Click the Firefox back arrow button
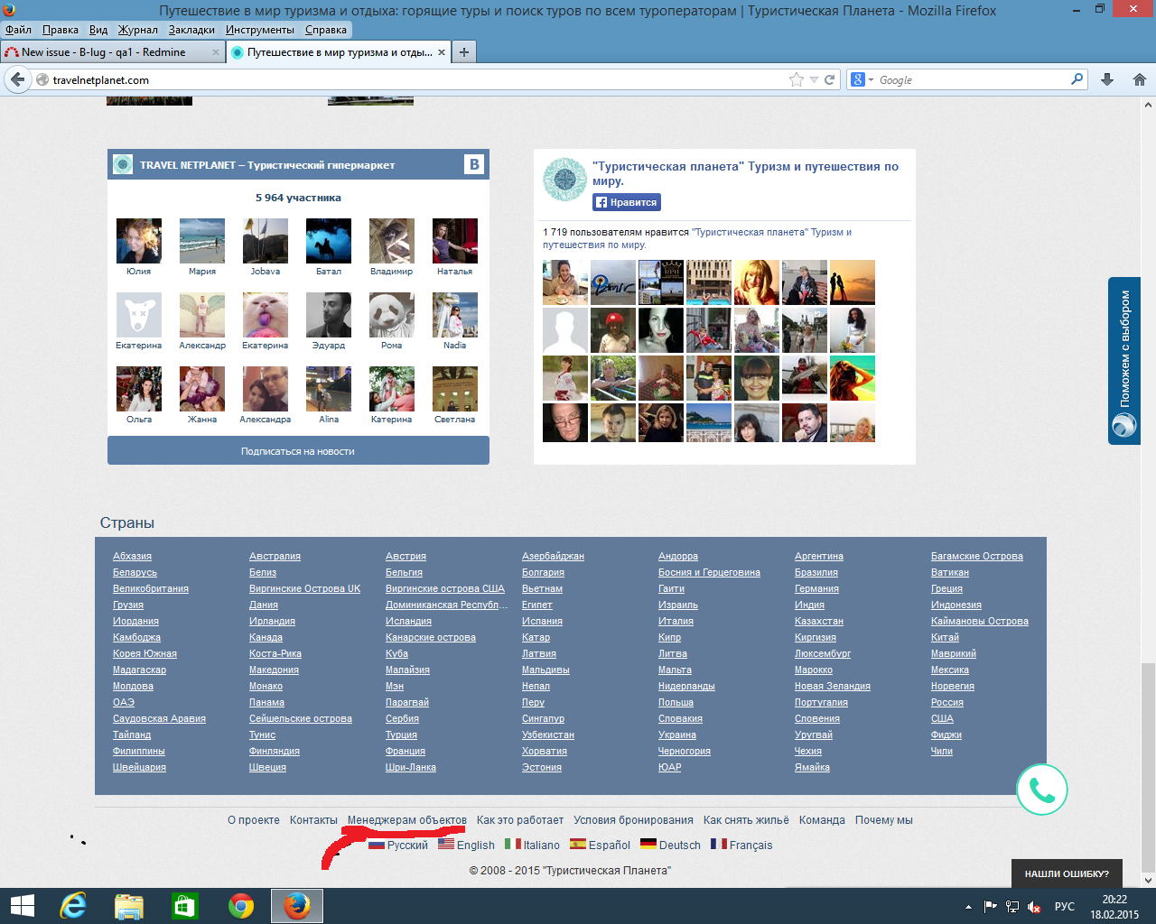This screenshot has height=924, width=1156. pyautogui.click(x=17, y=79)
